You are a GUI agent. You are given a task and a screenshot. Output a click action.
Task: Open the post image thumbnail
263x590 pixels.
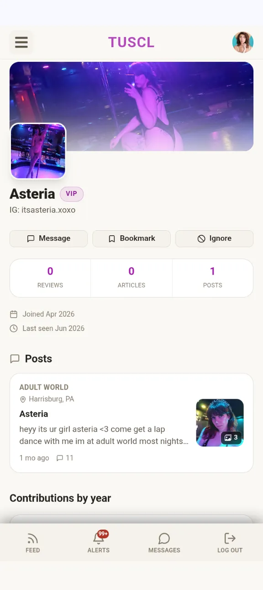[220, 423]
